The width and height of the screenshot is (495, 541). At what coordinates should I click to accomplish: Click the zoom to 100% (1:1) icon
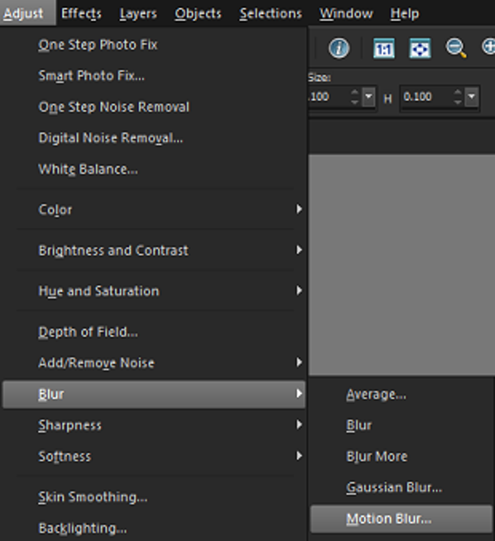pyautogui.click(x=383, y=49)
